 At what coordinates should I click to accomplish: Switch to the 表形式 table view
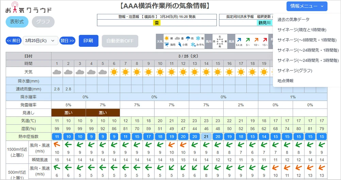coord(17,22)
